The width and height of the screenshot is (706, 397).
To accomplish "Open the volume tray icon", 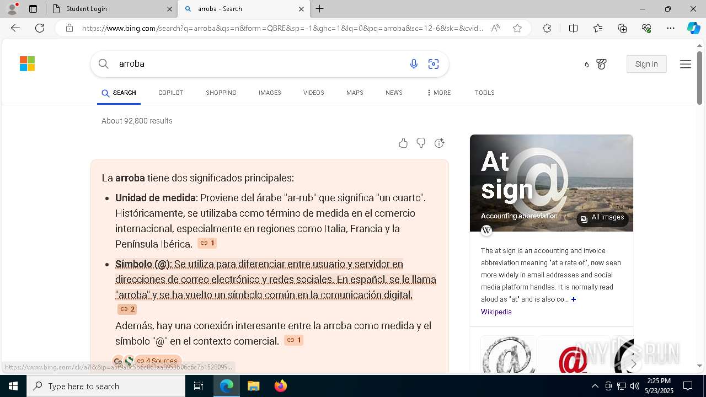I will 634,386.
